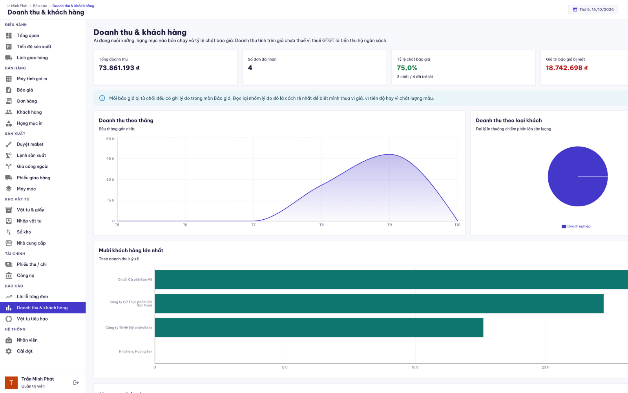The height and width of the screenshot is (393, 628).
Task: Click the Cài đặt gear icon
Action: (9, 351)
